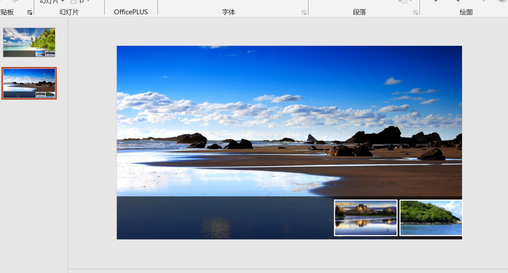Open the leftmost dropdown arrow in the 绘图 group
Image resolution: width=508 pixels, height=273 pixels.
pyautogui.click(x=436, y=2)
